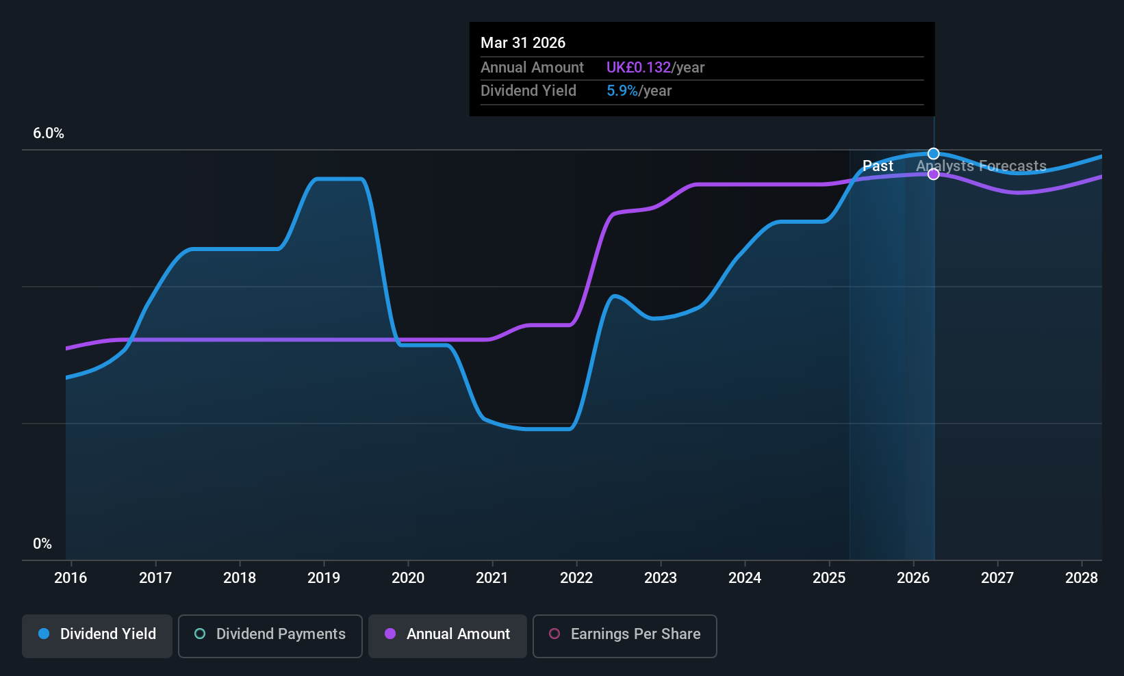The width and height of the screenshot is (1124, 676).
Task: Click the teal Dividend Payments circle icon
Action: pyautogui.click(x=199, y=634)
